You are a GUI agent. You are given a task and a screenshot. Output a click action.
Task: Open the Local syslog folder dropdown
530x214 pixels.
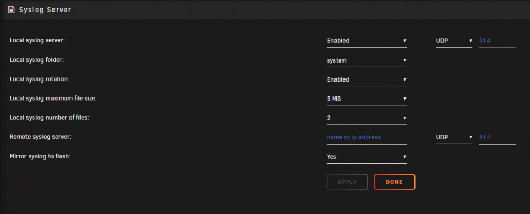(366, 61)
